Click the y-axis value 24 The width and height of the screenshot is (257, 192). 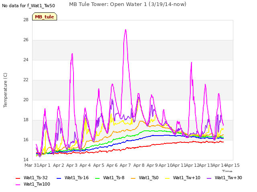pos(26,60)
